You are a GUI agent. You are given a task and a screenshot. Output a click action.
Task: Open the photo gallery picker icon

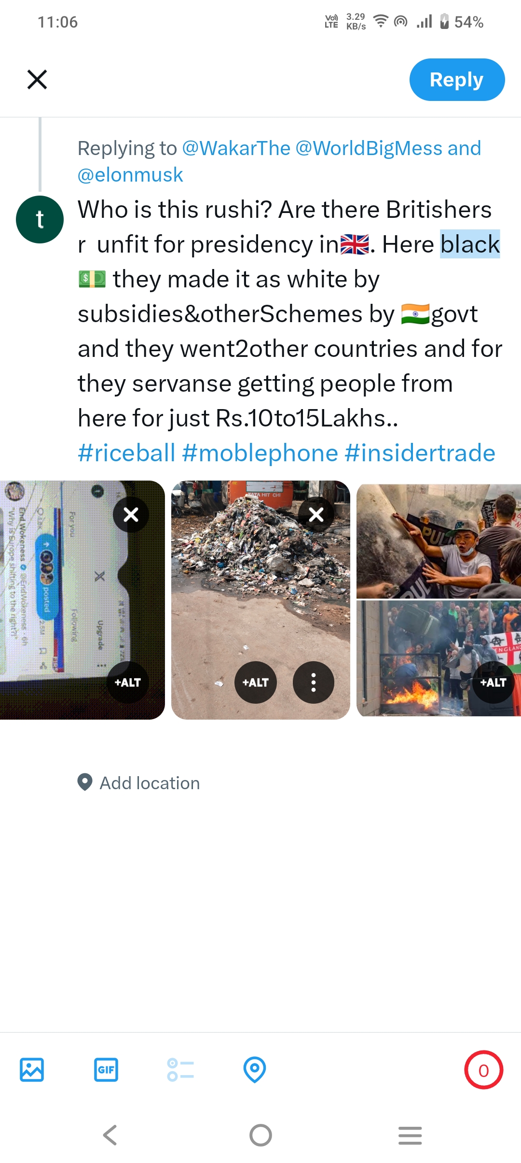32,1070
